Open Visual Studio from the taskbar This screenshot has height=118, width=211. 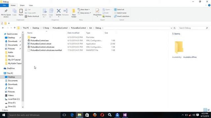[x=125, y=115]
